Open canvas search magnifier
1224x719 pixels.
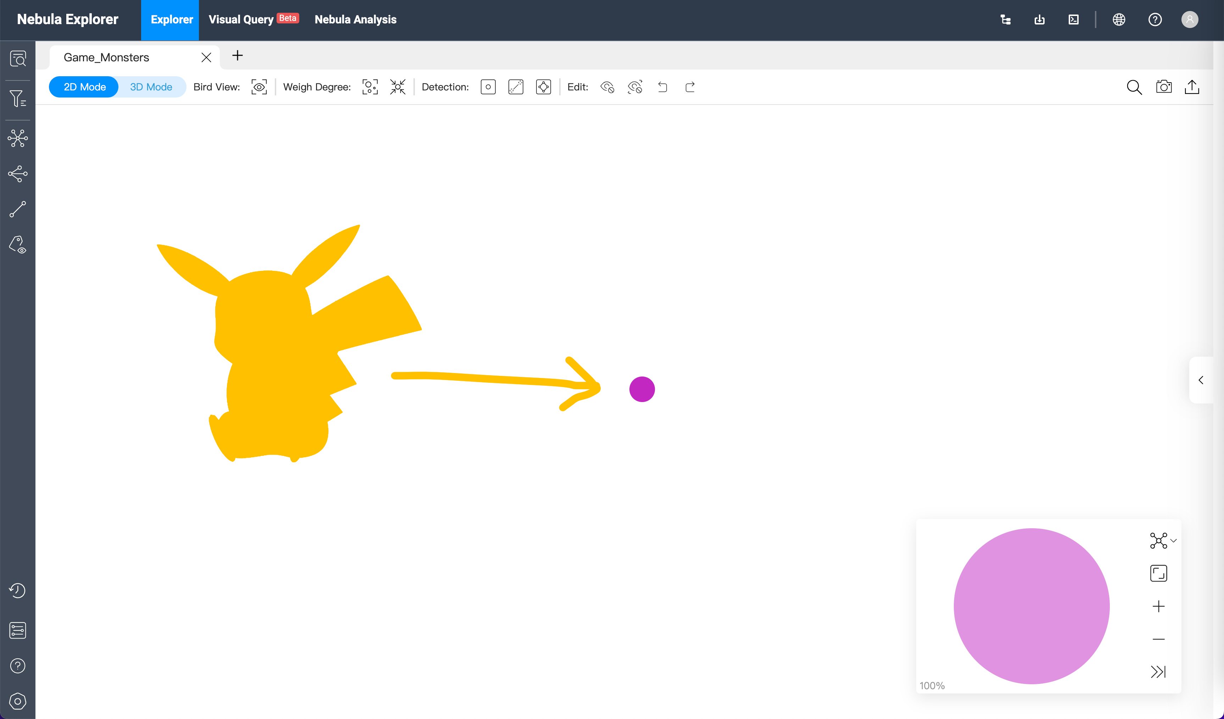pos(1134,87)
